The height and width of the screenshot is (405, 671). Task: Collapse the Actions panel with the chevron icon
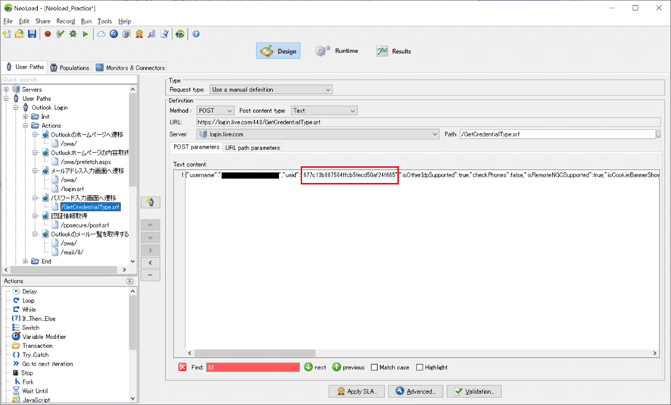pyautogui.click(x=130, y=281)
